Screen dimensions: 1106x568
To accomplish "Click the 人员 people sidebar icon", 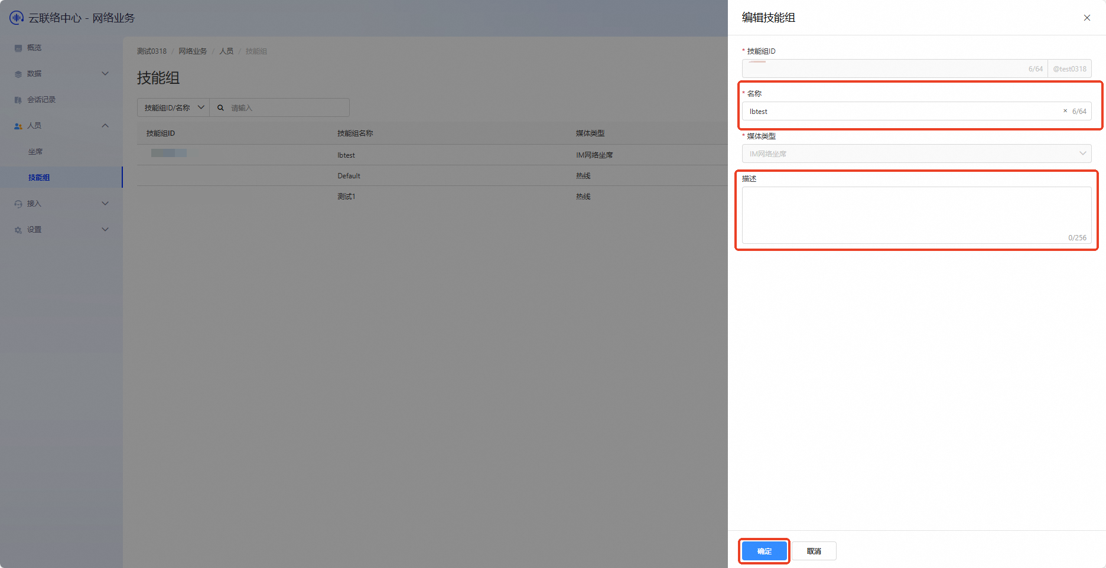I will (x=18, y=126).
